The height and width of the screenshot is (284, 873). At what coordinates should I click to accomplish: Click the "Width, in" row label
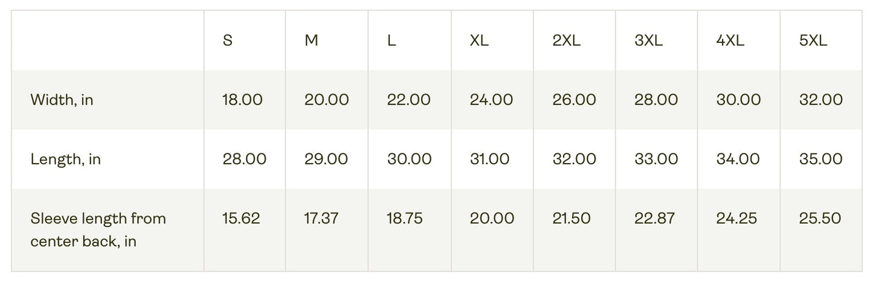click(x=62, y=100)
